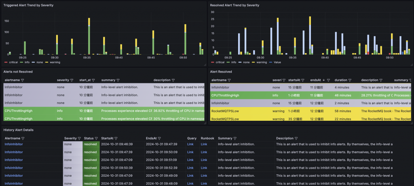This screenshot has height=186, width=414.
Task: Select CPUThrottlingHigh cell in Alert Resolved table
Action: 241,95
